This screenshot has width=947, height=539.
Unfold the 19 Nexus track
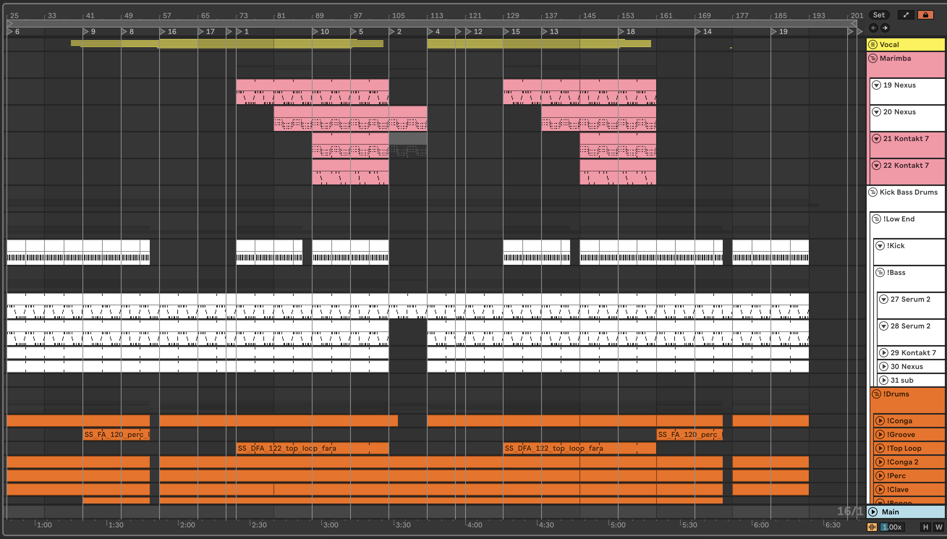876,85
